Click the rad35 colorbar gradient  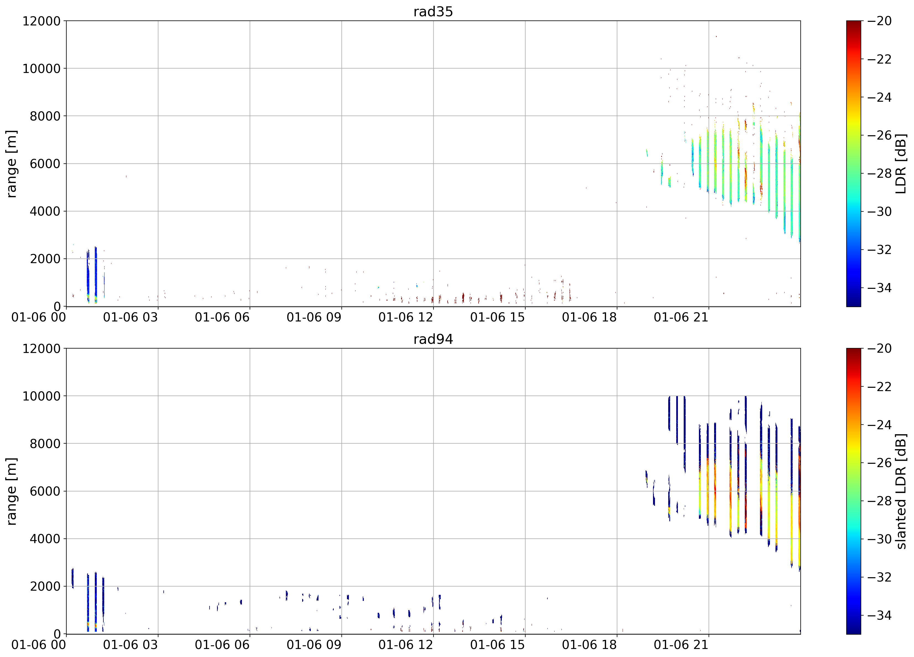tap(853, 164)
